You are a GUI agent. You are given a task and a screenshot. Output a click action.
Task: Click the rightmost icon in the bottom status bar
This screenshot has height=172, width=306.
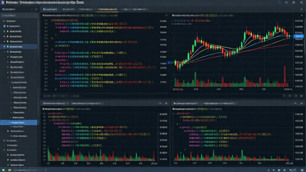[302, 170]
